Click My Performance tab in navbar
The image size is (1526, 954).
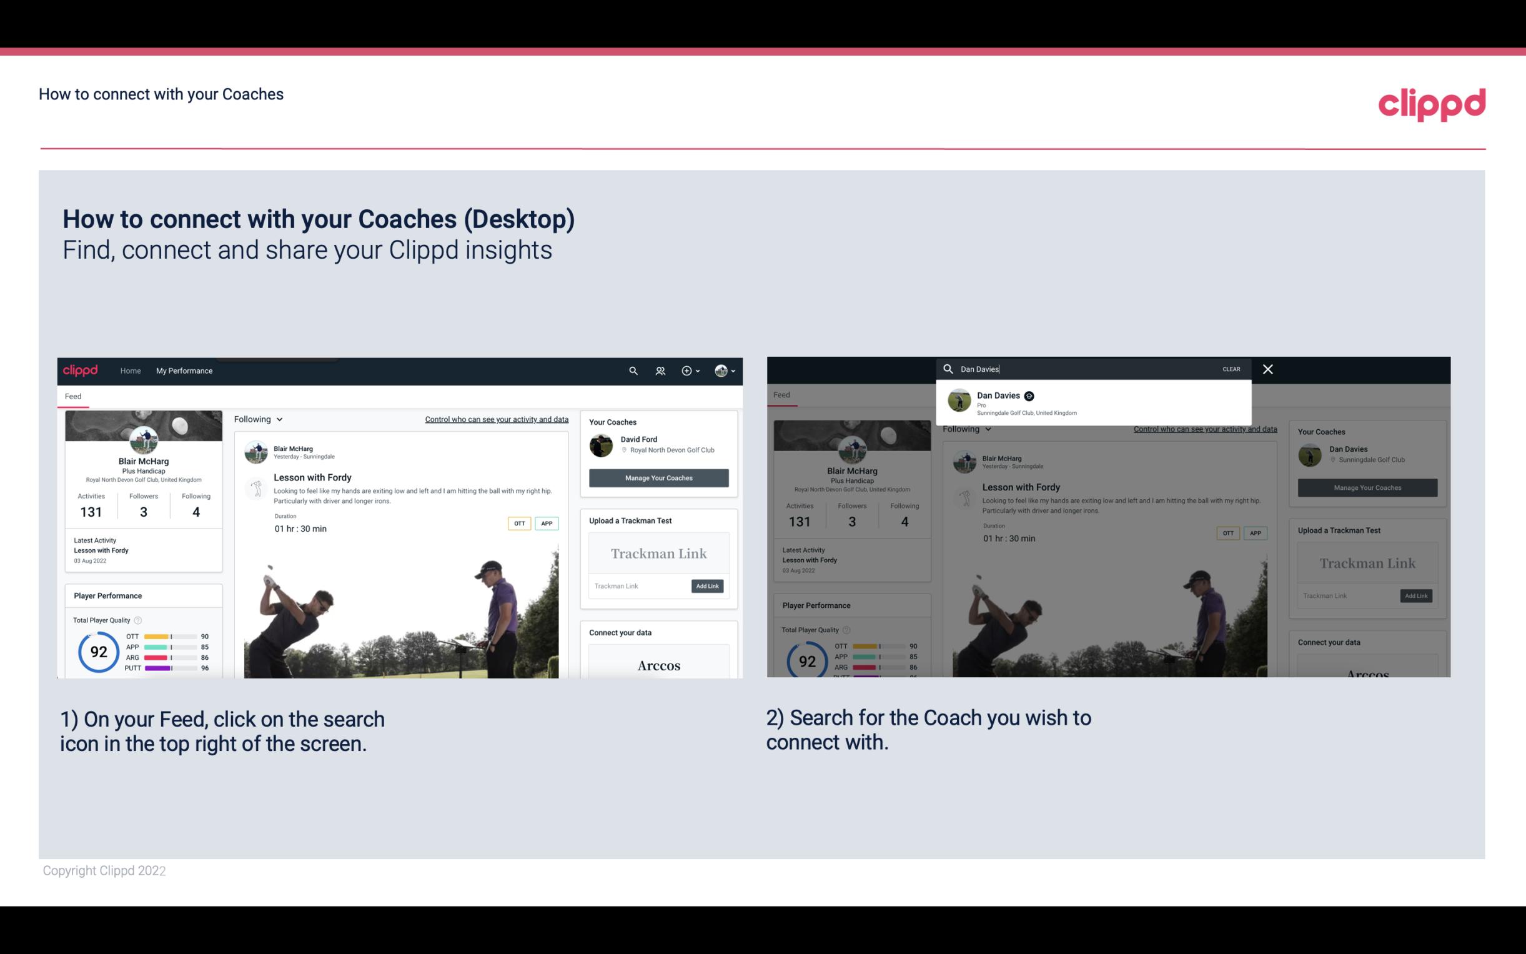pos(184,370)
